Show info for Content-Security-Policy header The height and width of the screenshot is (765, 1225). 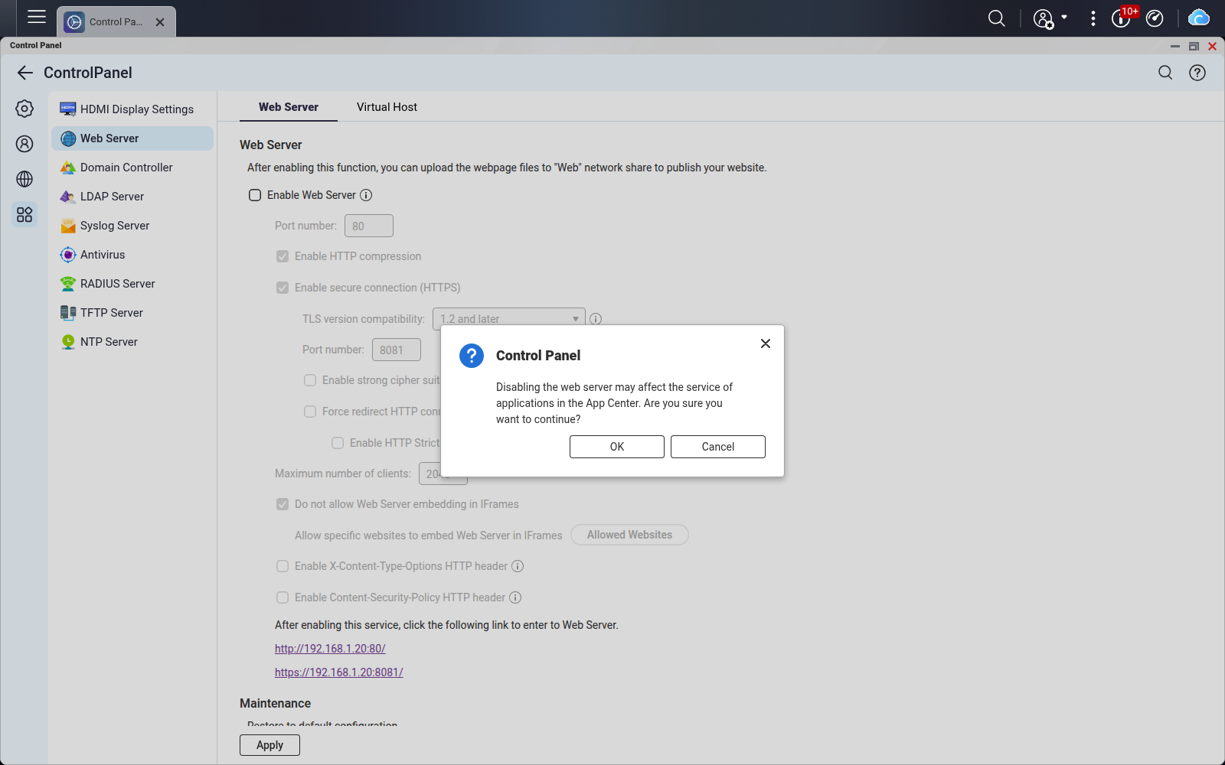tap(515, 597)
